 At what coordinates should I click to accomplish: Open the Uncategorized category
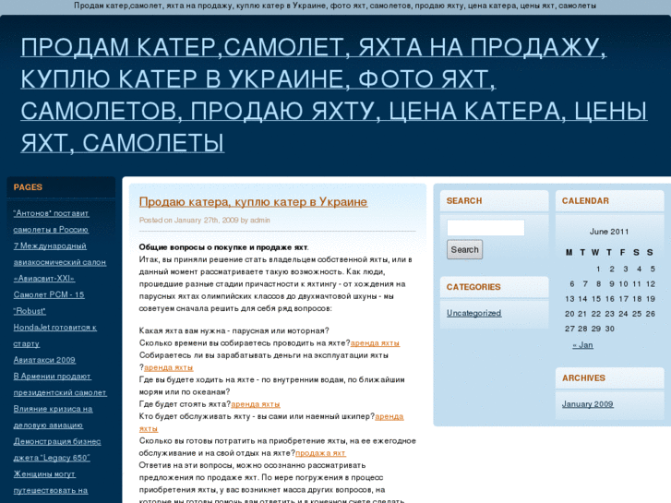pyautogui.click(x=473, y=313)
